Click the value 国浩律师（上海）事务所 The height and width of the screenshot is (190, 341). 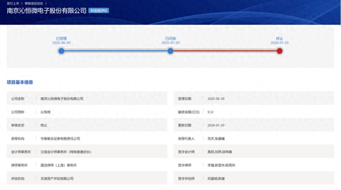click(x=59, y=165)
